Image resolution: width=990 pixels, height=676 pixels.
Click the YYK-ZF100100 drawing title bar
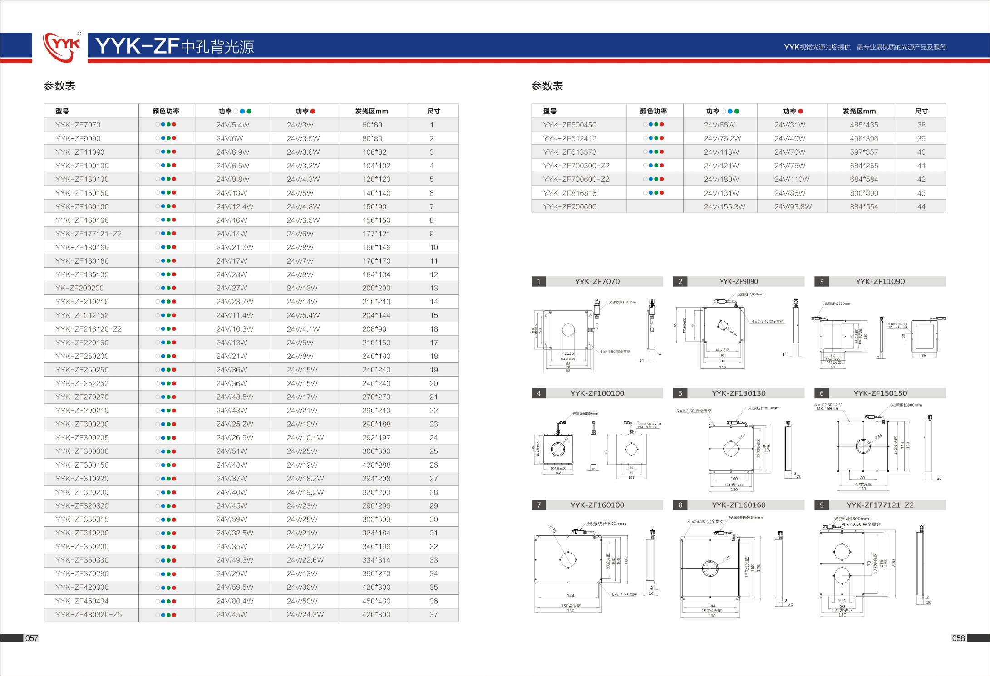pyautogui.click(x=597, y=393)
